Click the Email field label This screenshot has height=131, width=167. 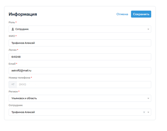pos(12,64)
